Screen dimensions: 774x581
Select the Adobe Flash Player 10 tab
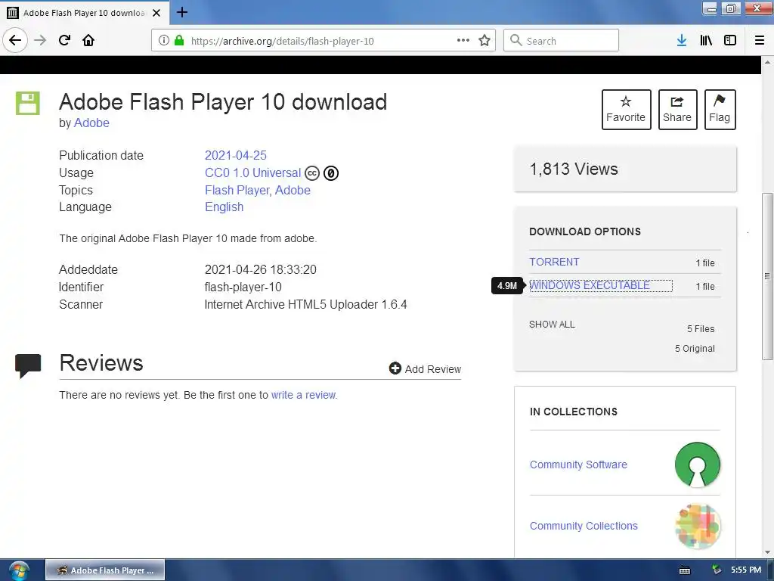coord(84,13)
